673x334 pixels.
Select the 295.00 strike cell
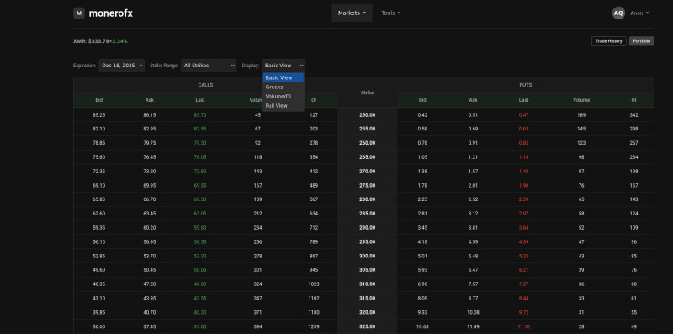[x=368, y=241]
